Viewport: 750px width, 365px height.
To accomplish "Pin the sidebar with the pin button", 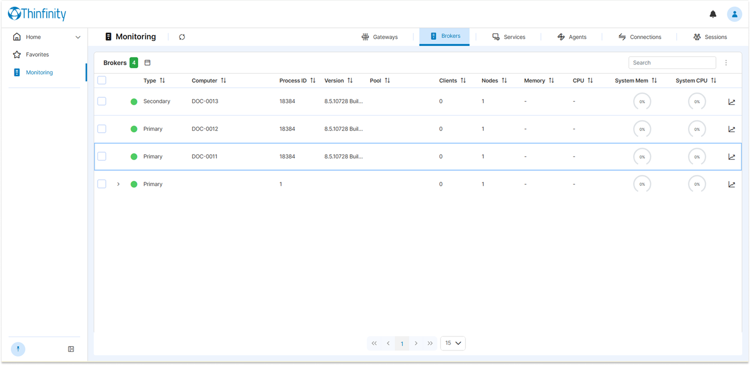I will [18, 349].
